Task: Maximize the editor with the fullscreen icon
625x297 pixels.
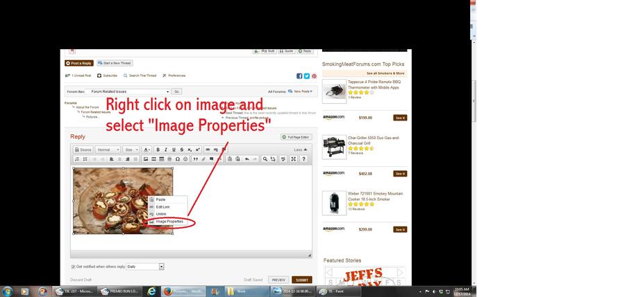Action: coord(293,159)
